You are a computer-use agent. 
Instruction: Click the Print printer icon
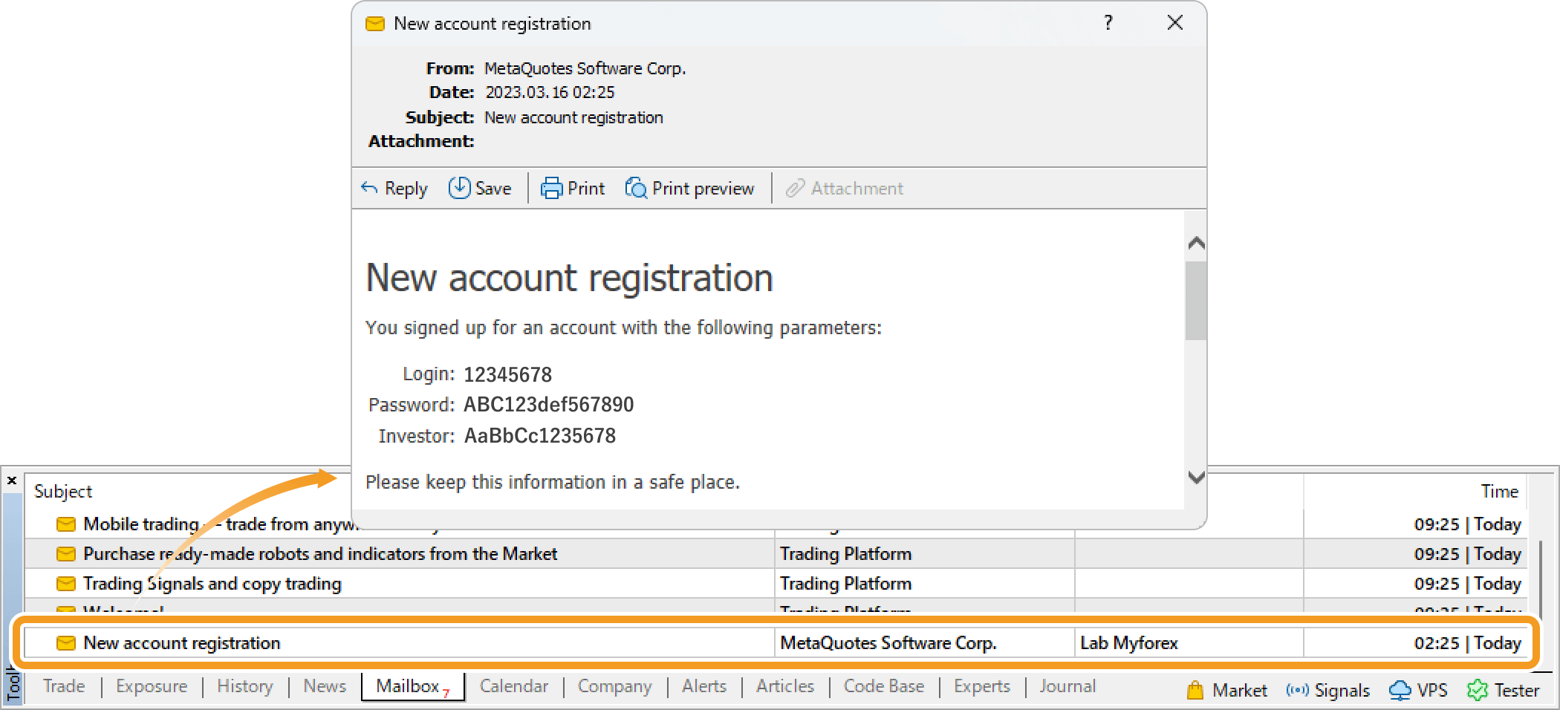[551, 188]
